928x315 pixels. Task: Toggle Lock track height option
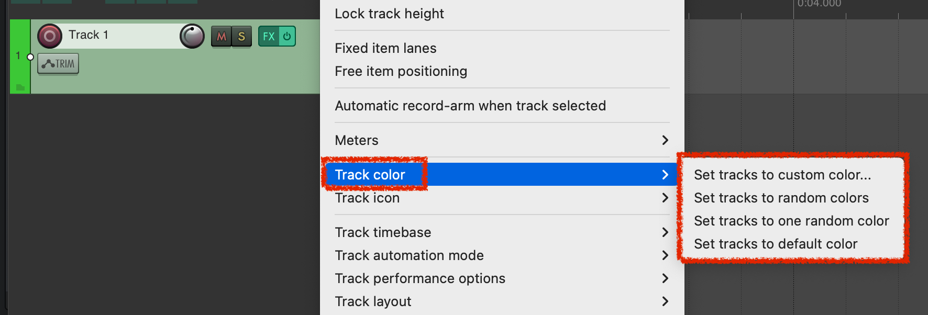[x=389, y=14]
